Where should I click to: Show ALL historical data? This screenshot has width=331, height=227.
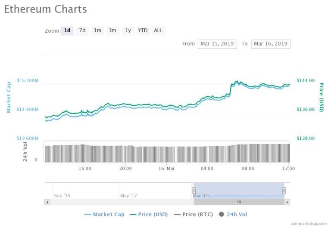(x=158, y=31)
